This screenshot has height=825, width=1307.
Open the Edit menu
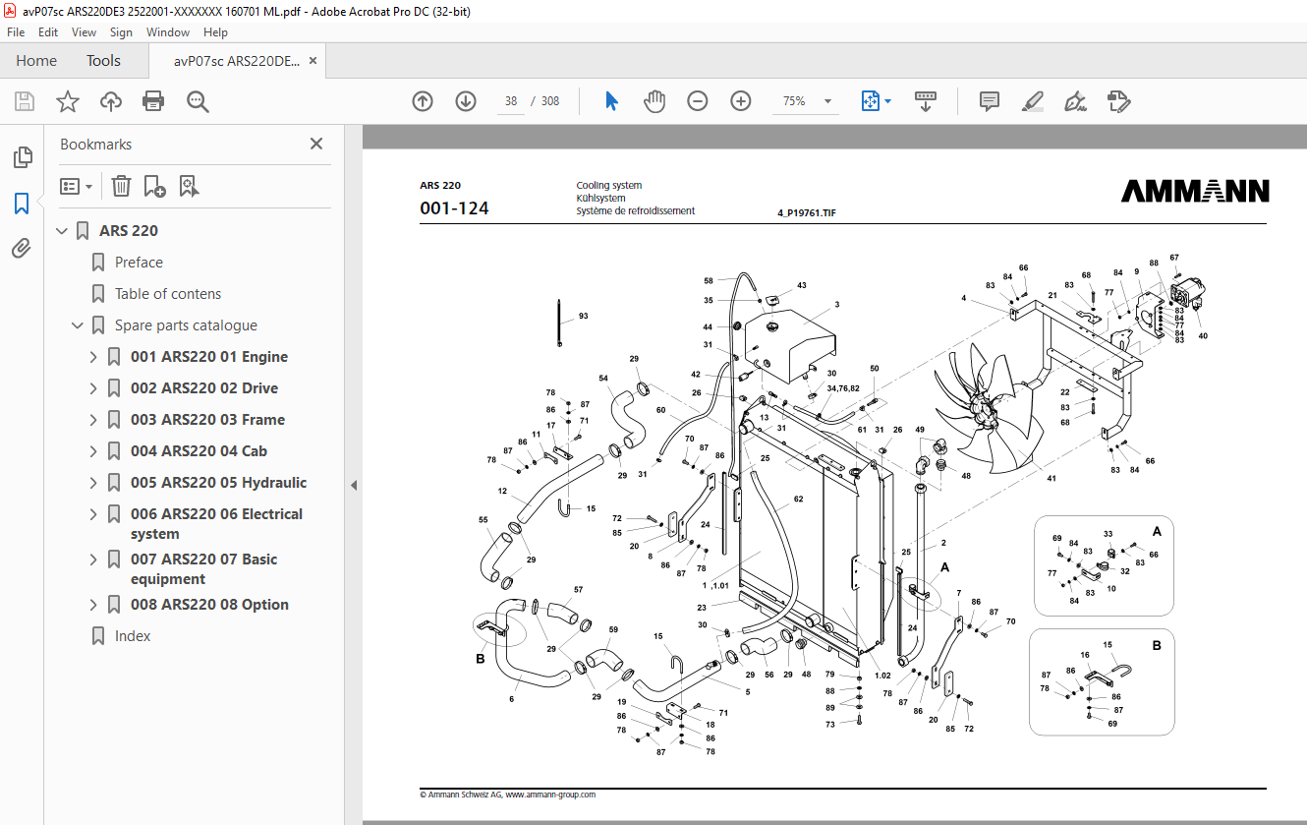(x=48, y=32)
